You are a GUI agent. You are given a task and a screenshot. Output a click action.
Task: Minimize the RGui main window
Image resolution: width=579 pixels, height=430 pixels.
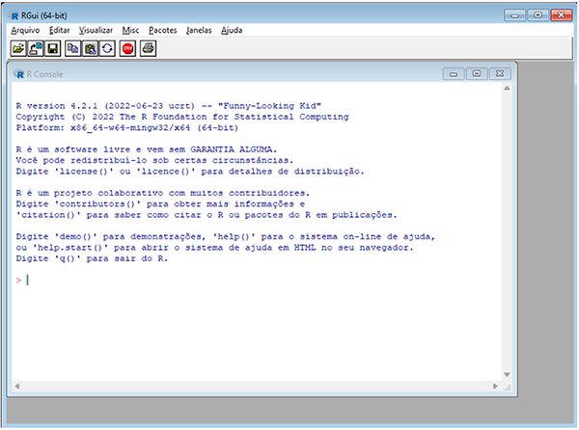coord(514,15)
